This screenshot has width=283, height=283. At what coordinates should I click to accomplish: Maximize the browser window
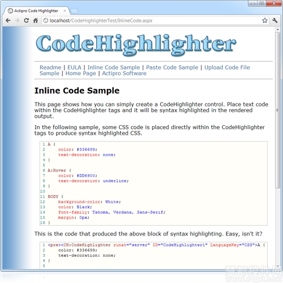coord(262,3)
